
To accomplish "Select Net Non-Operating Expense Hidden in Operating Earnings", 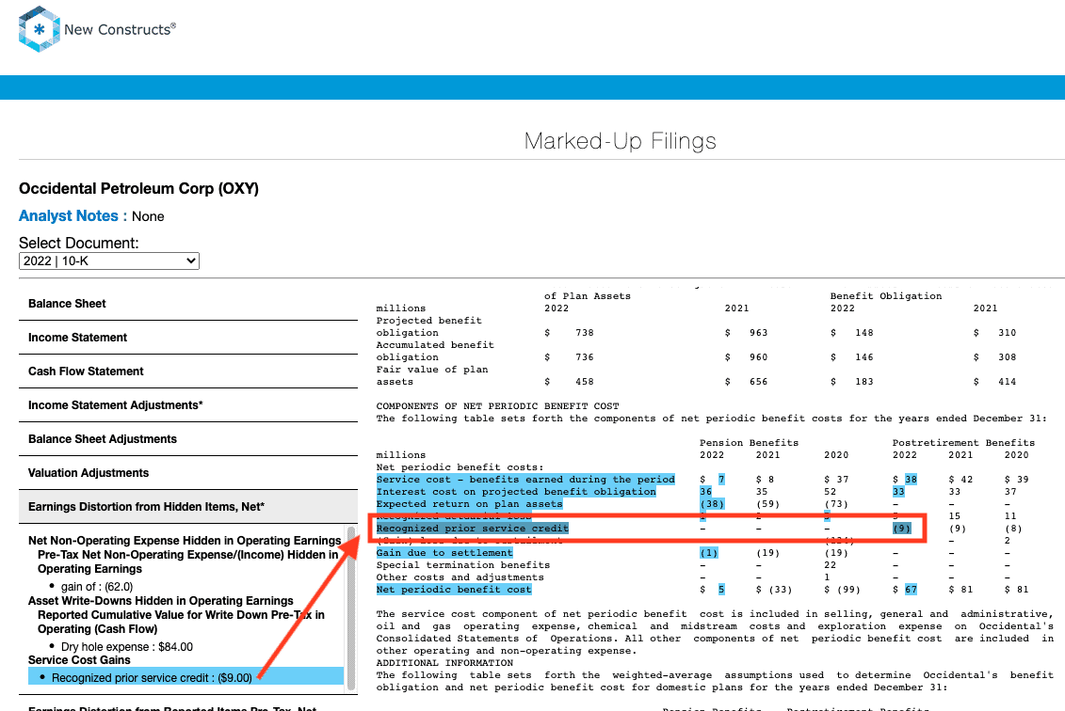I will tap(185, 541).
